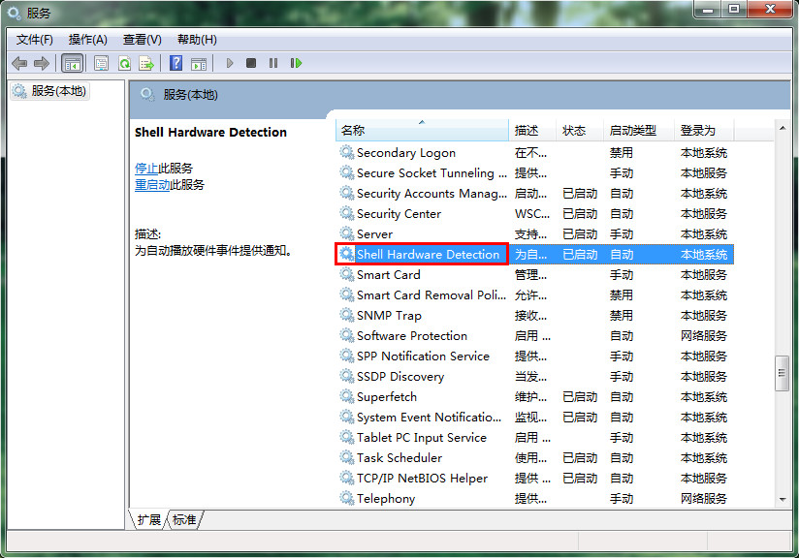The height and width of the screenshot is (558, 799).
Task: Open Properties via the toolbar icon
Action: (x=101, y=63)
